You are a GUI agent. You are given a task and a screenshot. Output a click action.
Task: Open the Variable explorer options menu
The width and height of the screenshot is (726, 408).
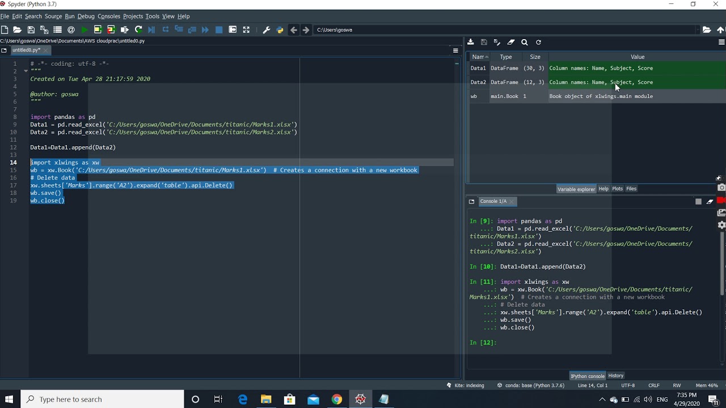click(x=721, y=42)
